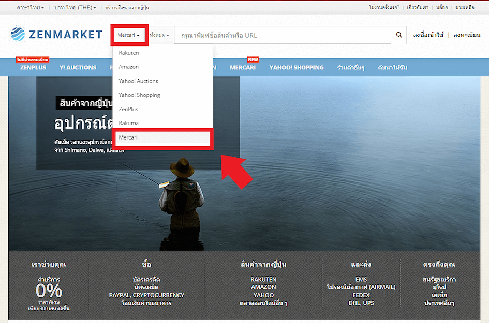Open the บริการสั่งของจากญี่ปุ่น link
This screenshot has width=489, height=323.
[x=127, y=7]
